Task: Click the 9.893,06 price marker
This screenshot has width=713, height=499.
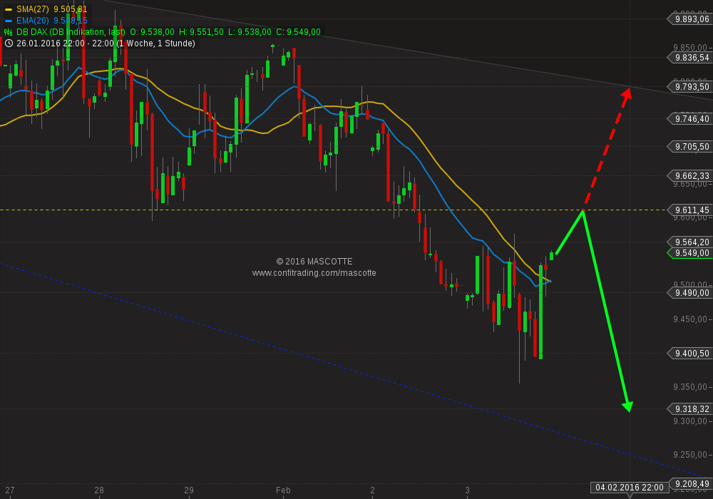Action: pos(691,19)
